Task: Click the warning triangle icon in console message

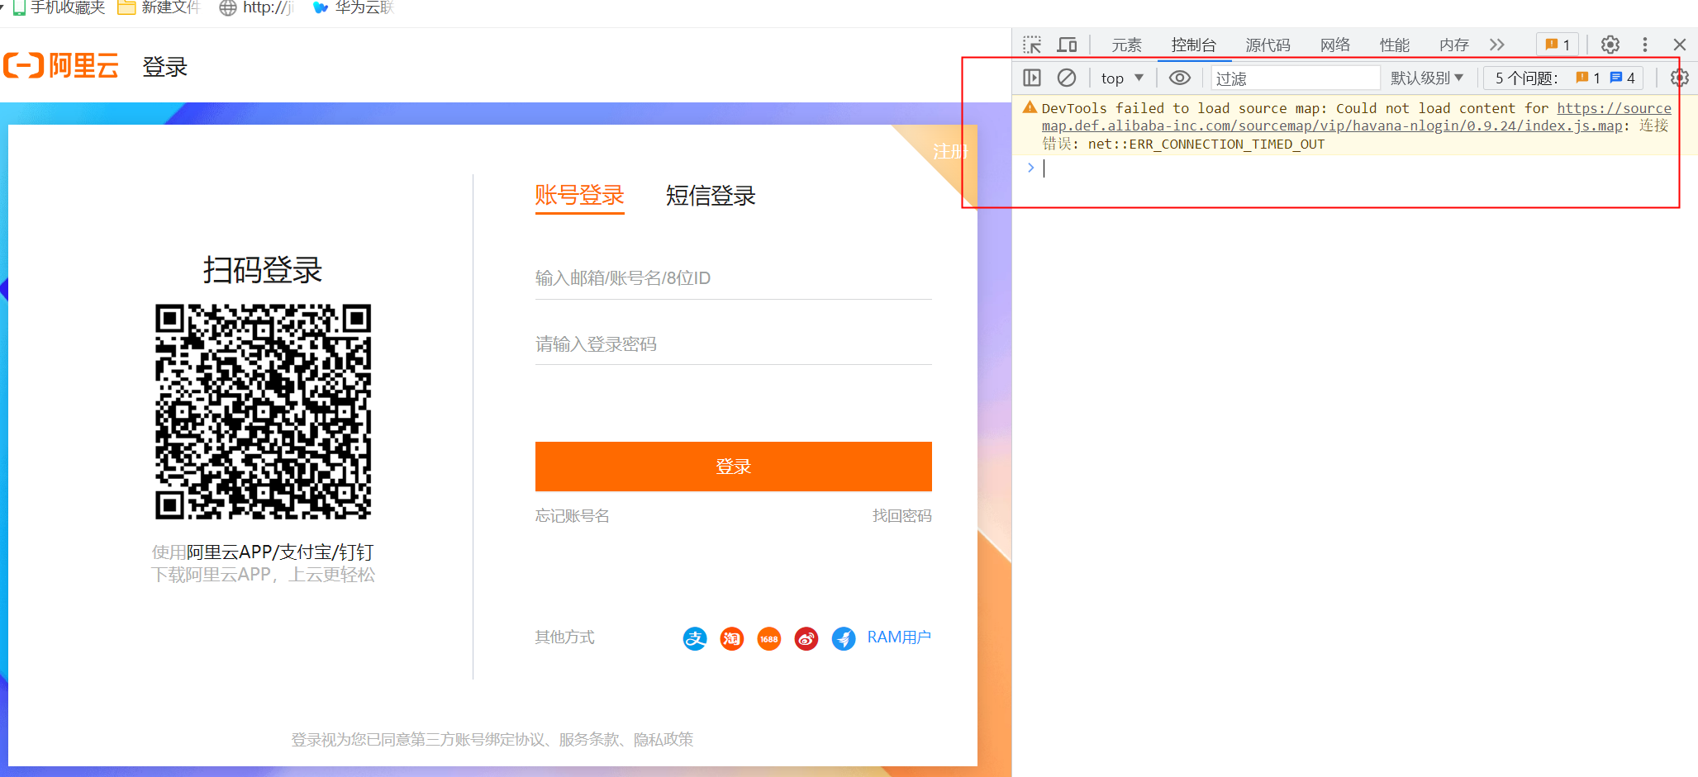Action: [x=1030, y=107]
